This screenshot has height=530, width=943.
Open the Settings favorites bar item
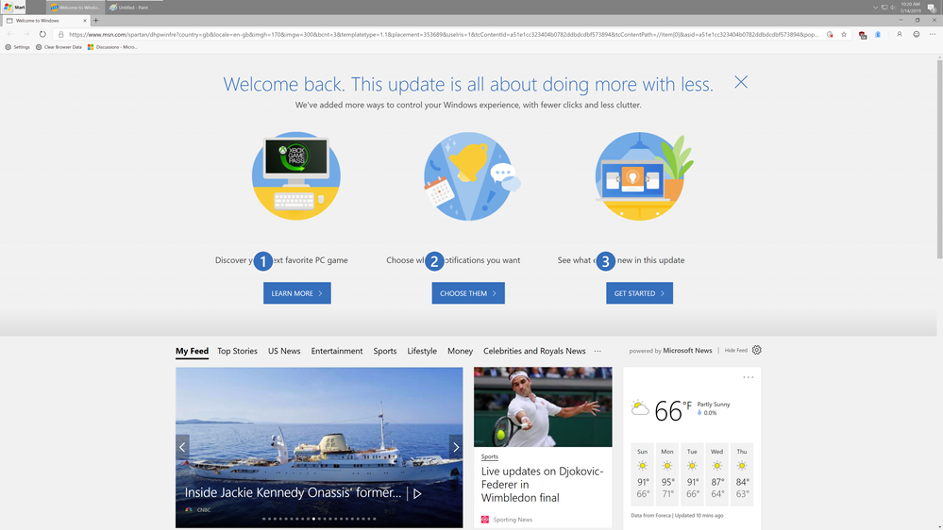(17, 47)
